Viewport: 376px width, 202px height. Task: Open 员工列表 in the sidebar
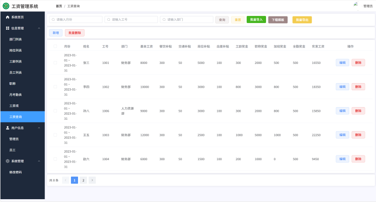coord(23,72)
